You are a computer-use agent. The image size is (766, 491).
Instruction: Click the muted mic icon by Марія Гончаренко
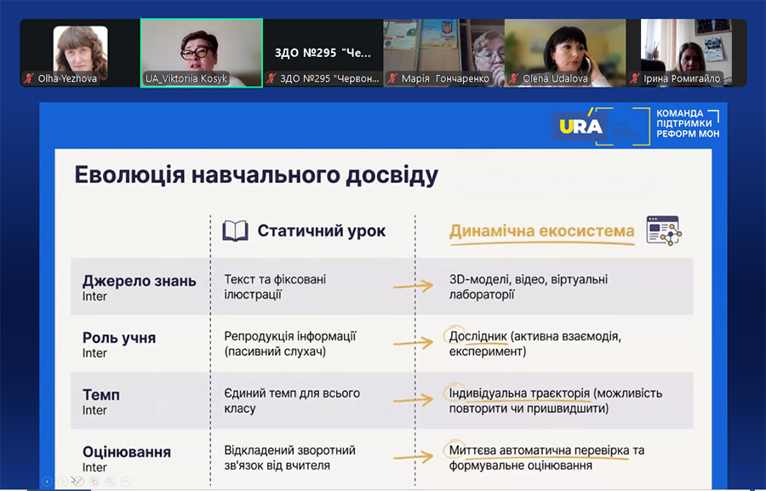pos(393,78)
